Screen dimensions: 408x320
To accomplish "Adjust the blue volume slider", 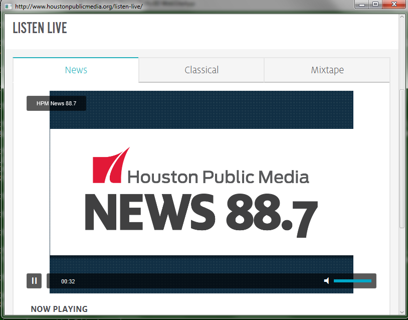I will click(352, 281).
